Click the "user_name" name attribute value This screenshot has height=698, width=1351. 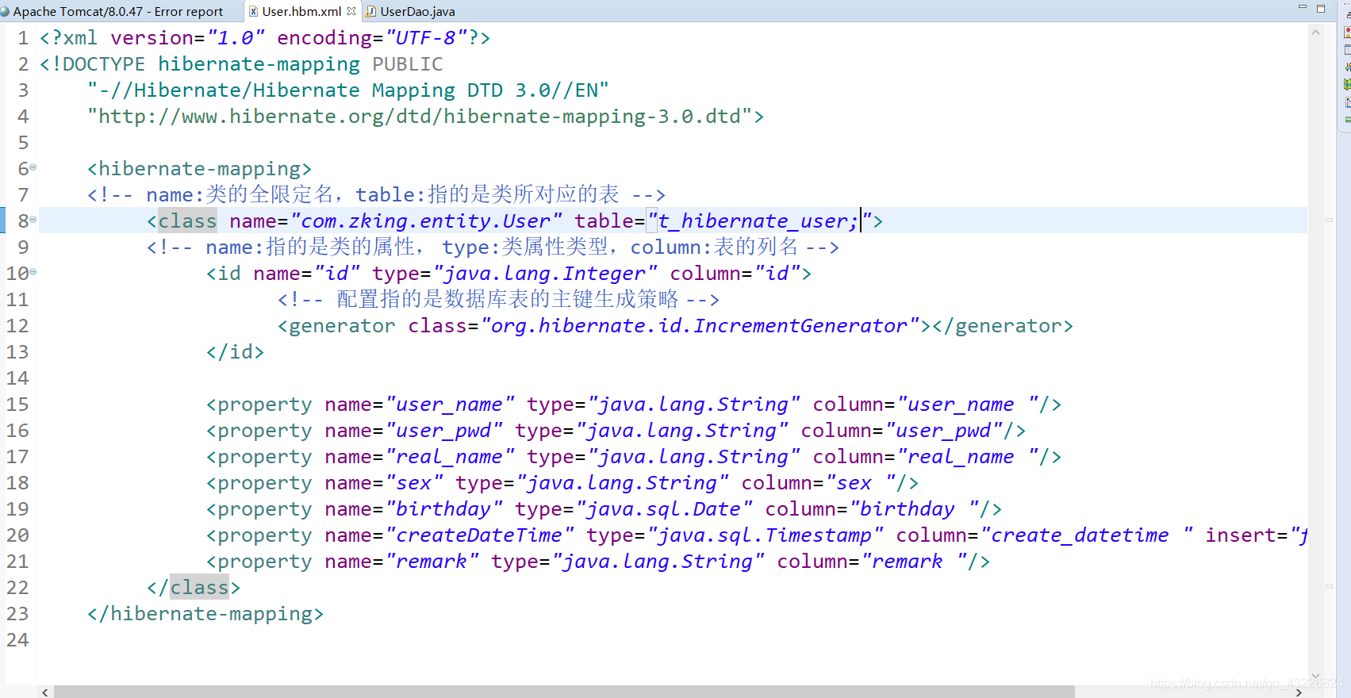point(450,404)
